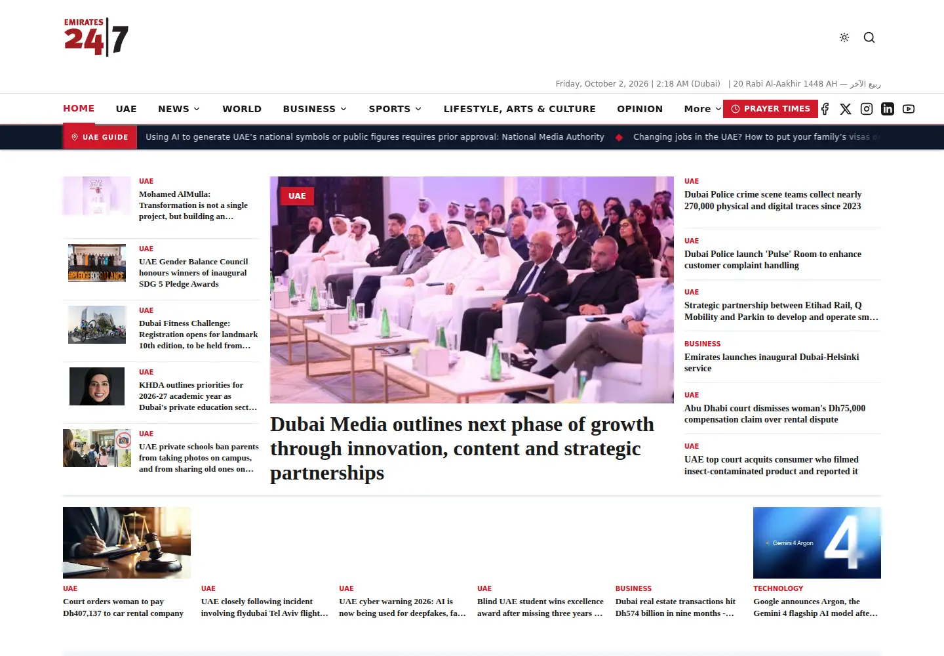
Task: Read ticker story about AI national symbols
Action: click(375, 137)
